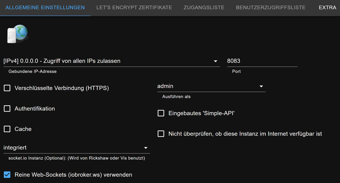This screenshot has height=183, width=340.
Task: Click the web server globe adapter icon
Action: (17, 34)
